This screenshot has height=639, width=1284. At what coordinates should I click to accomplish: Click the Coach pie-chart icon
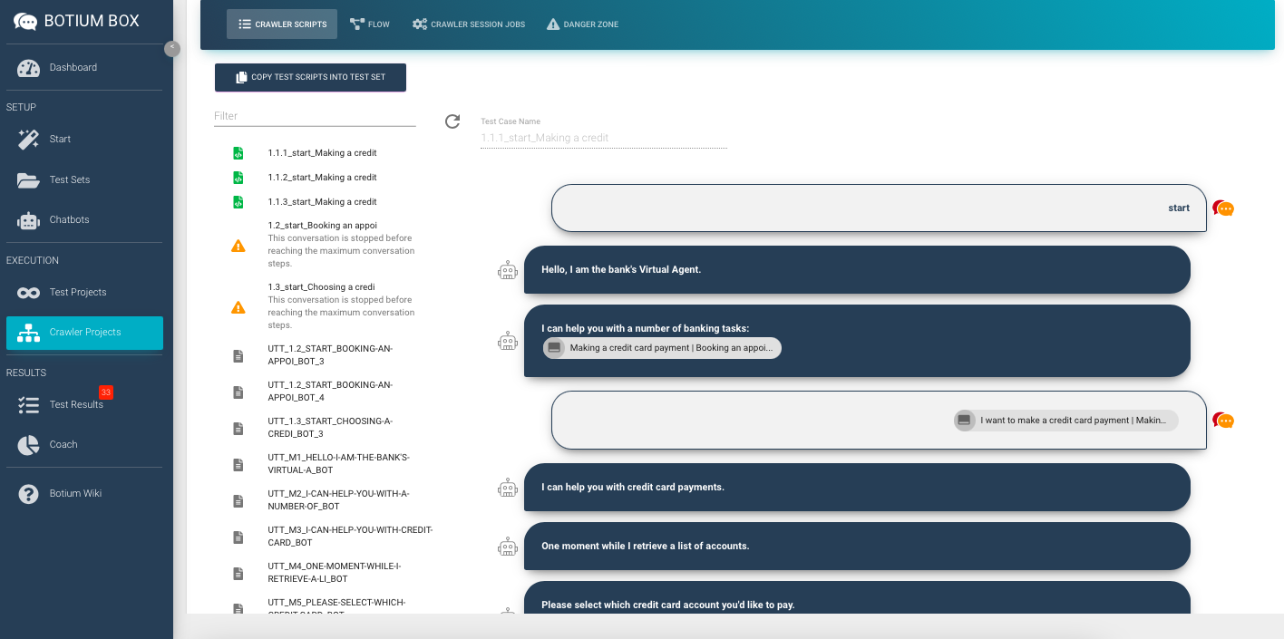click(x=28, y=444)
